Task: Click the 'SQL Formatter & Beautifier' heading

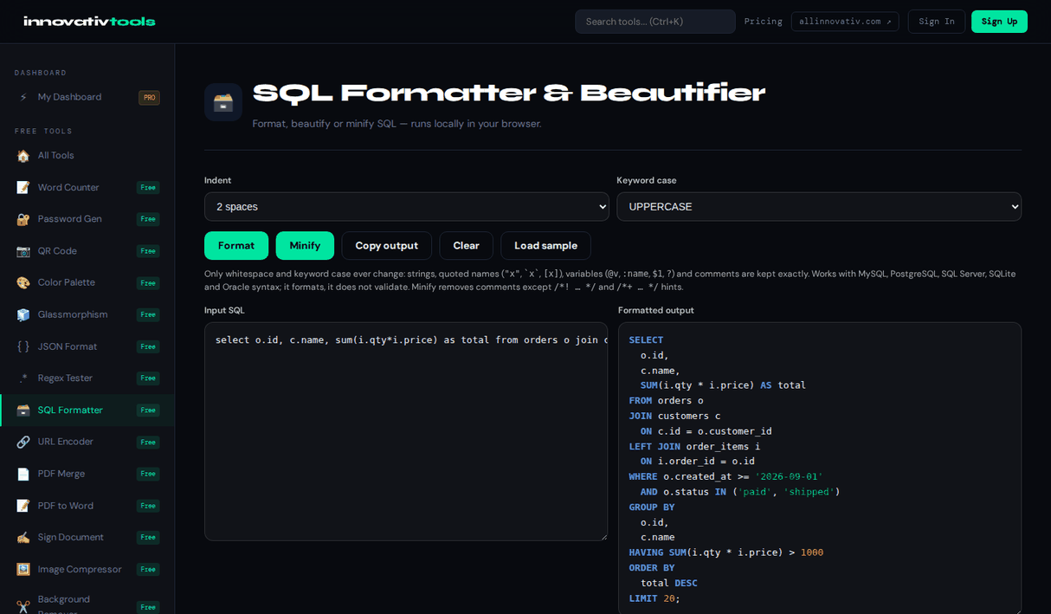Action: point(509,93)
